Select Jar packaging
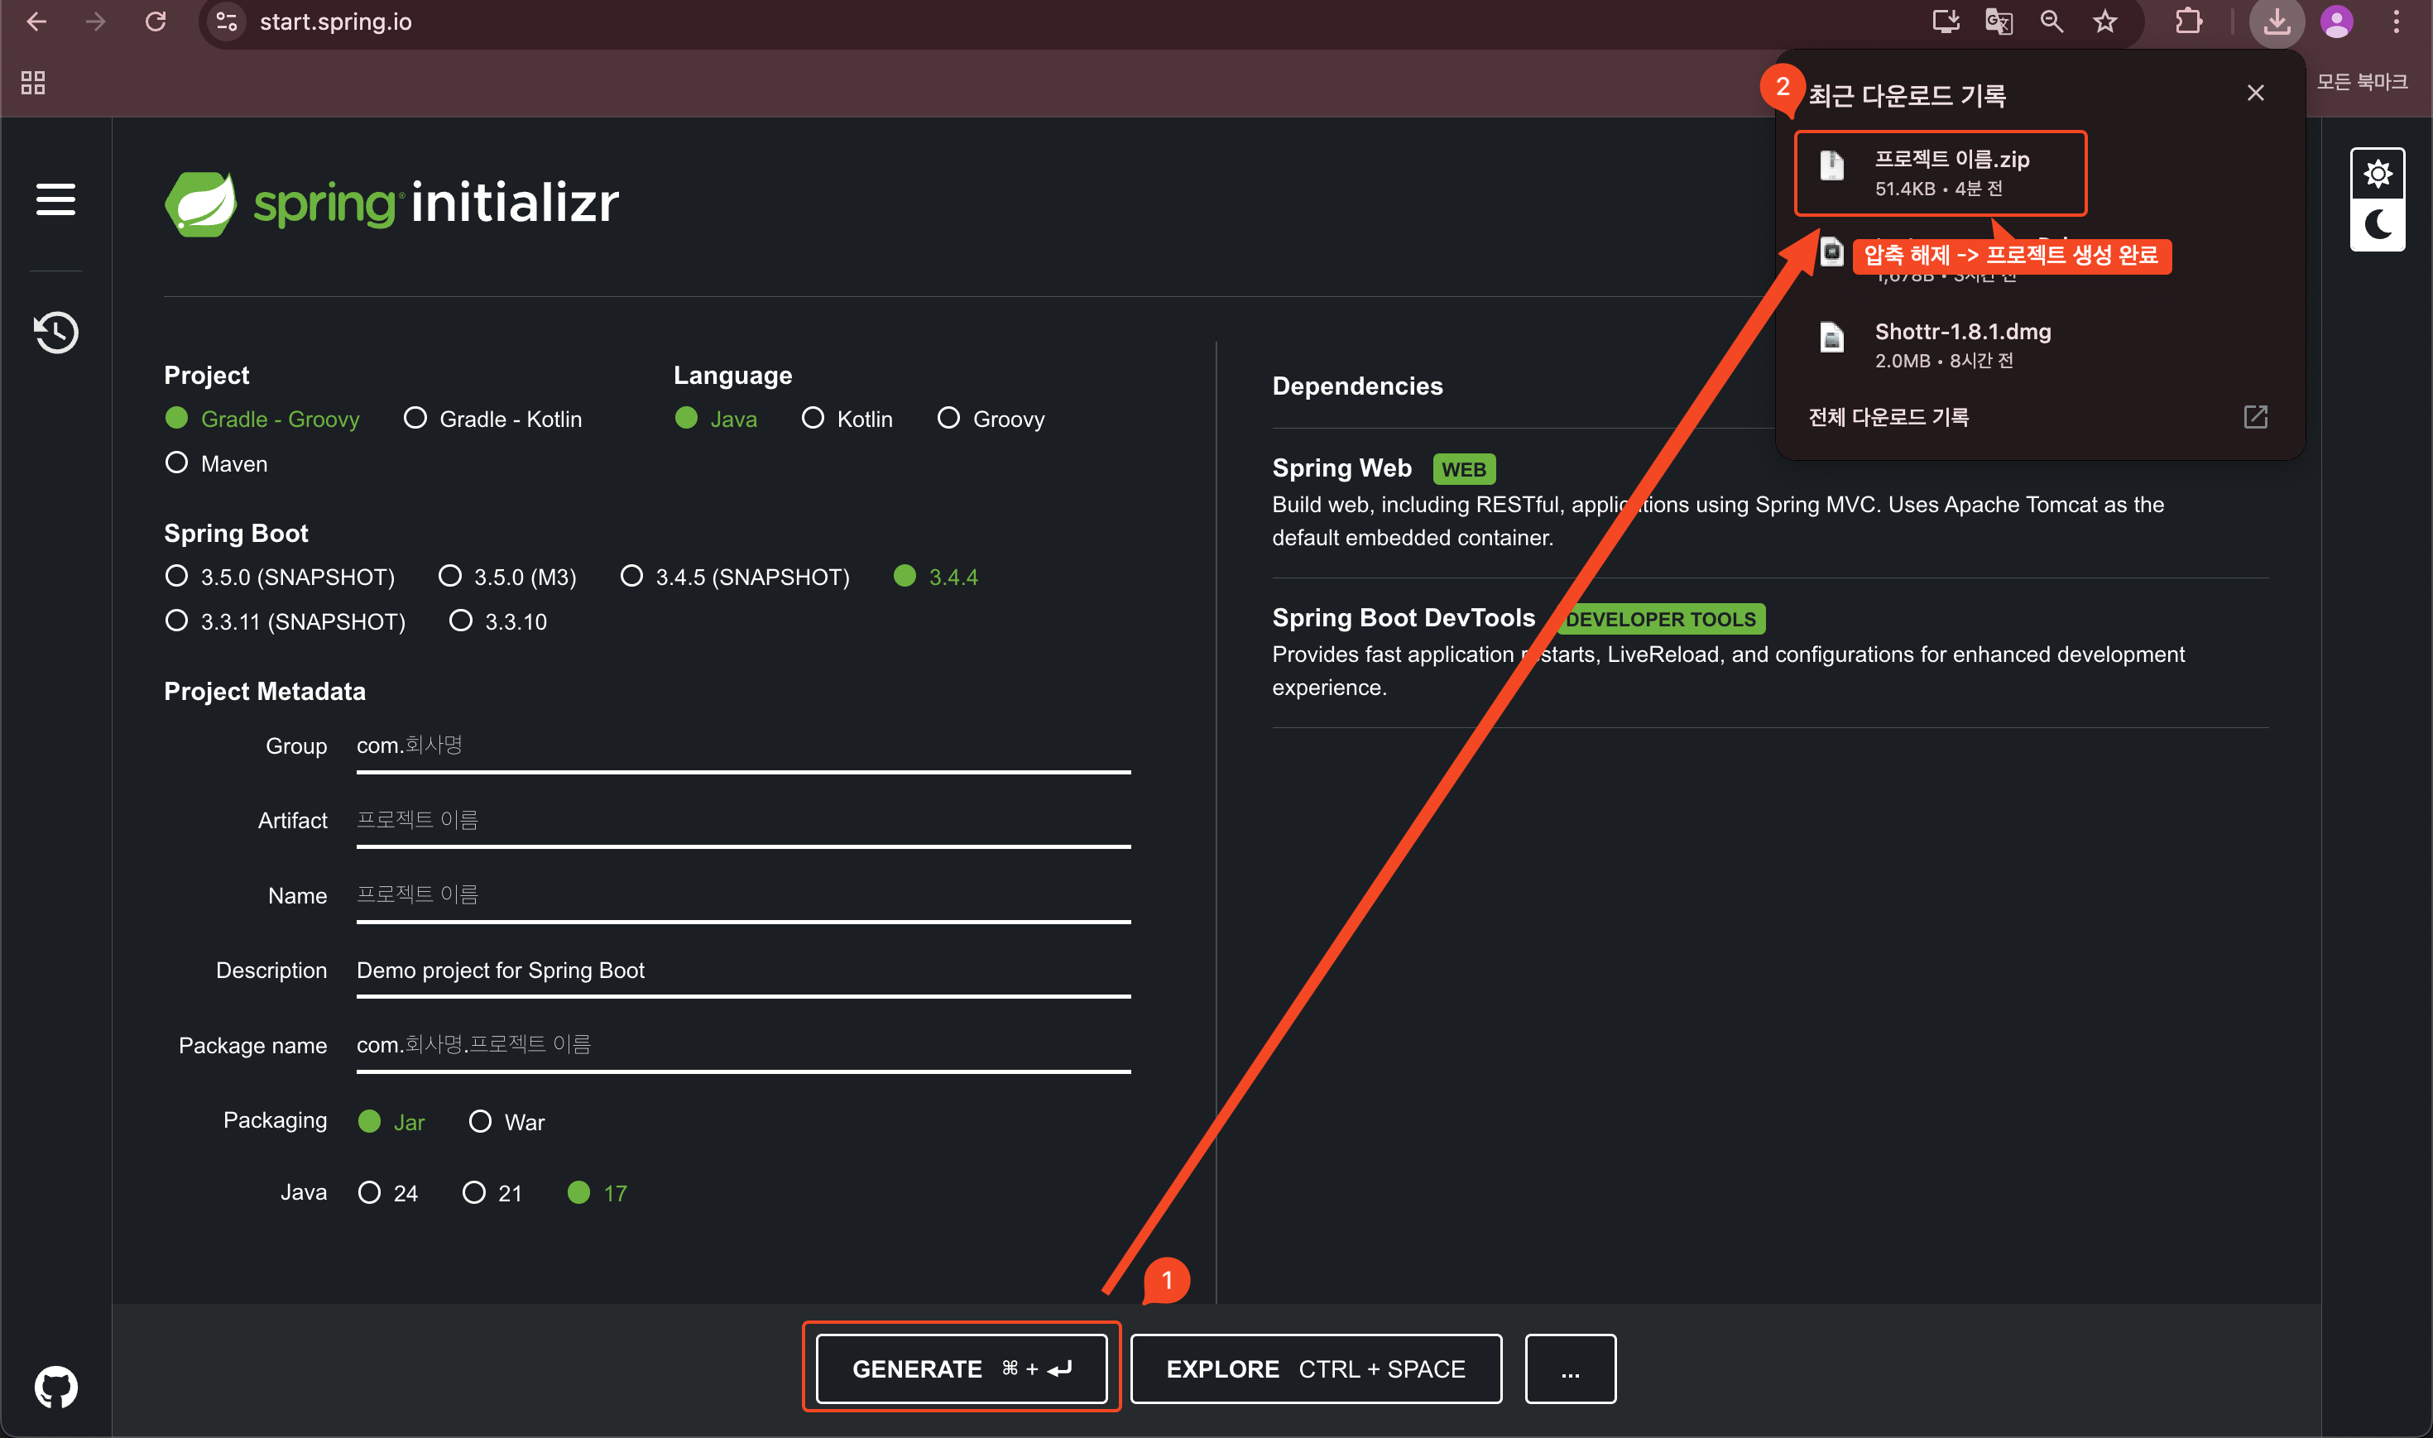Image resolution: width=2433 pixels, height=1438 pixels. [x=391, y=1121]
